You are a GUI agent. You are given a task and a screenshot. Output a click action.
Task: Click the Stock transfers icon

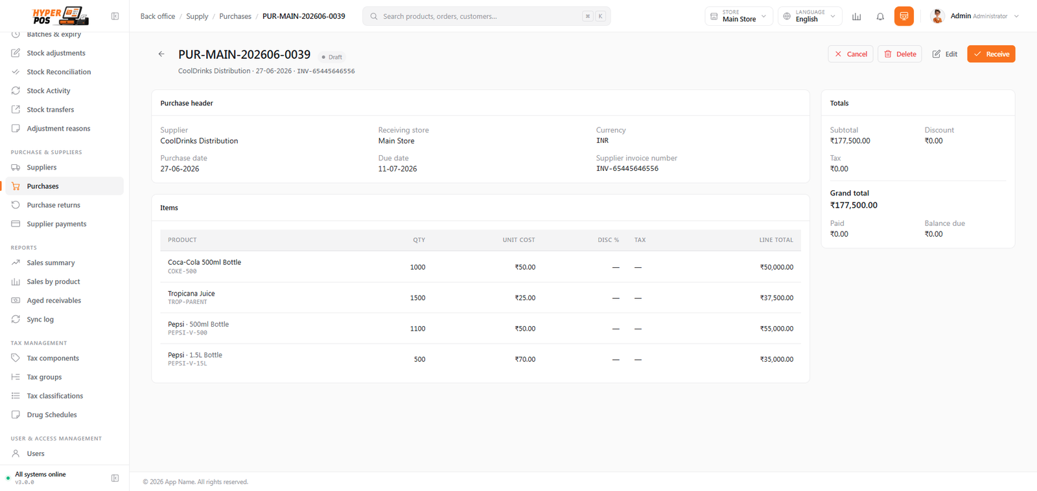16,109
